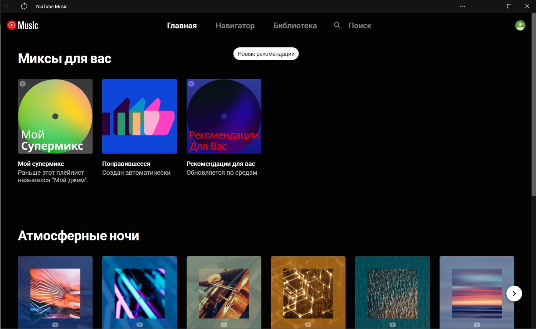Click the title bar back arrow

pos(8,6)
